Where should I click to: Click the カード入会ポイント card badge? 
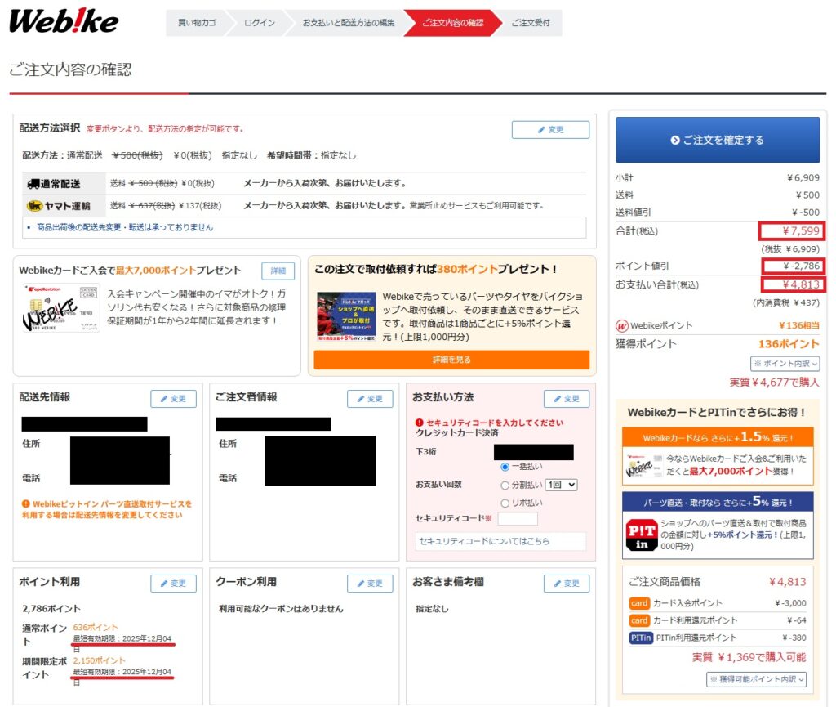[x=639, y=603]
